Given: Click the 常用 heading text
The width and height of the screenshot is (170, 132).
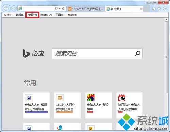Looking at the screenshot, I should [x=30, y=83].
